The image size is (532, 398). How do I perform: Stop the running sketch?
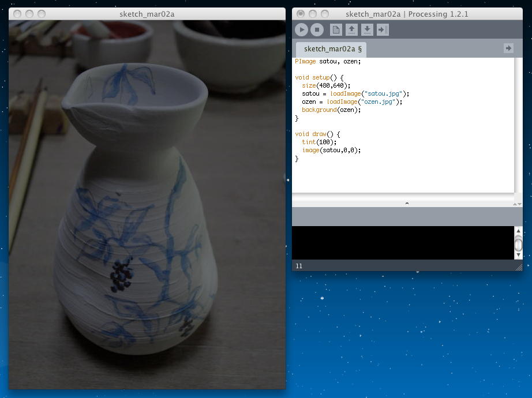(x=317, y=30)
